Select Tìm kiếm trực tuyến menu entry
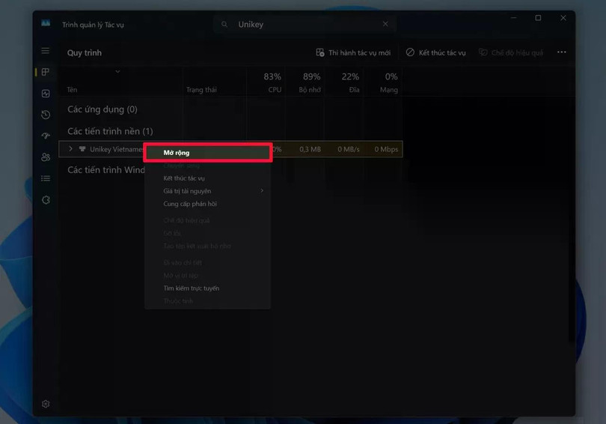This screenshot has height=424, width=606. click(x=192, y=288)
